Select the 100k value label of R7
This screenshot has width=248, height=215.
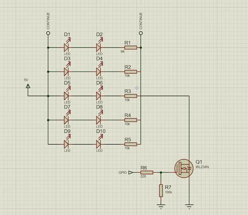[x=169, y=192]
